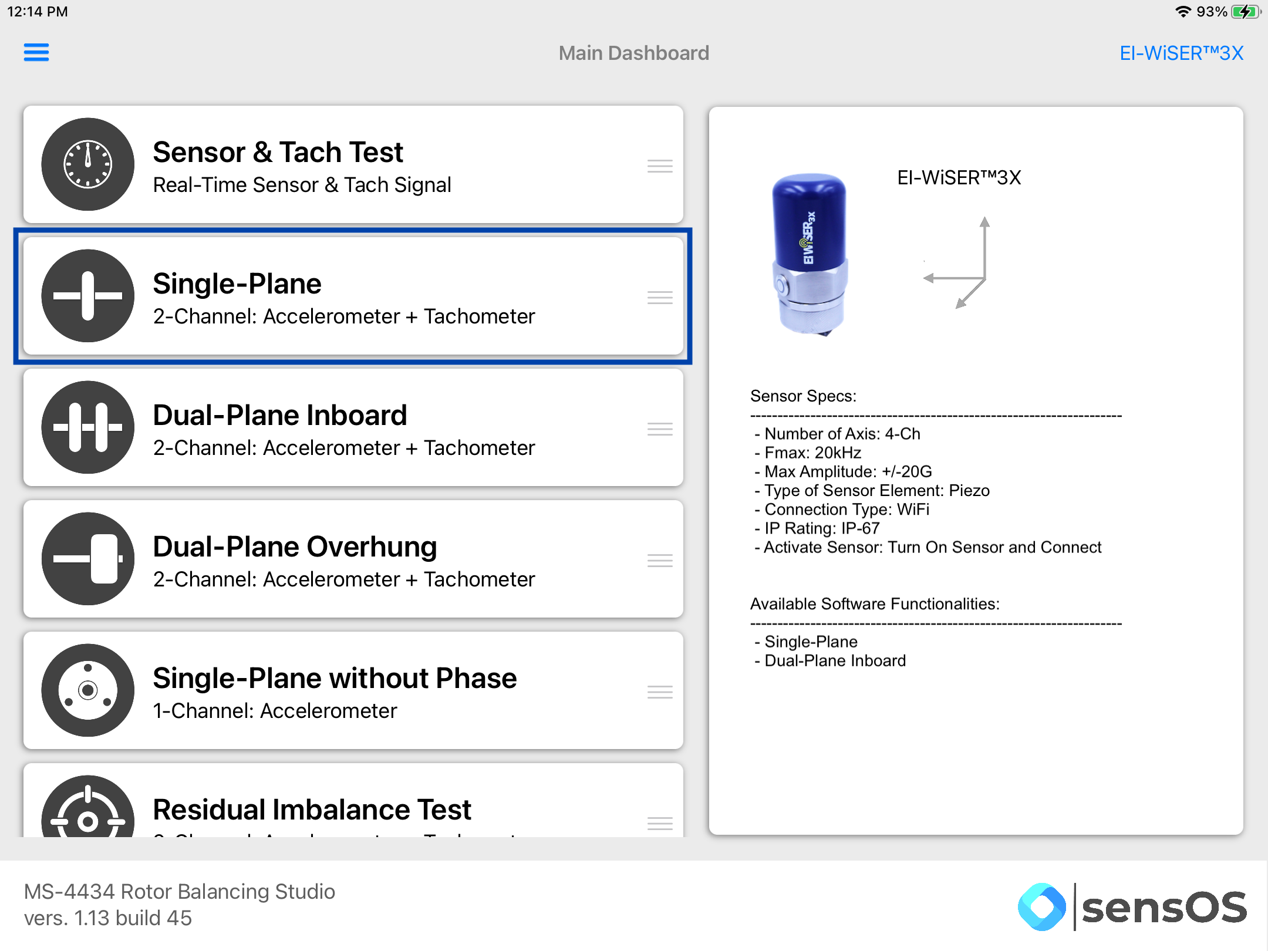1268x951 pixels.
Task: Click the Residual Imbalance Test target icon
Action: (x=88, y=807)
